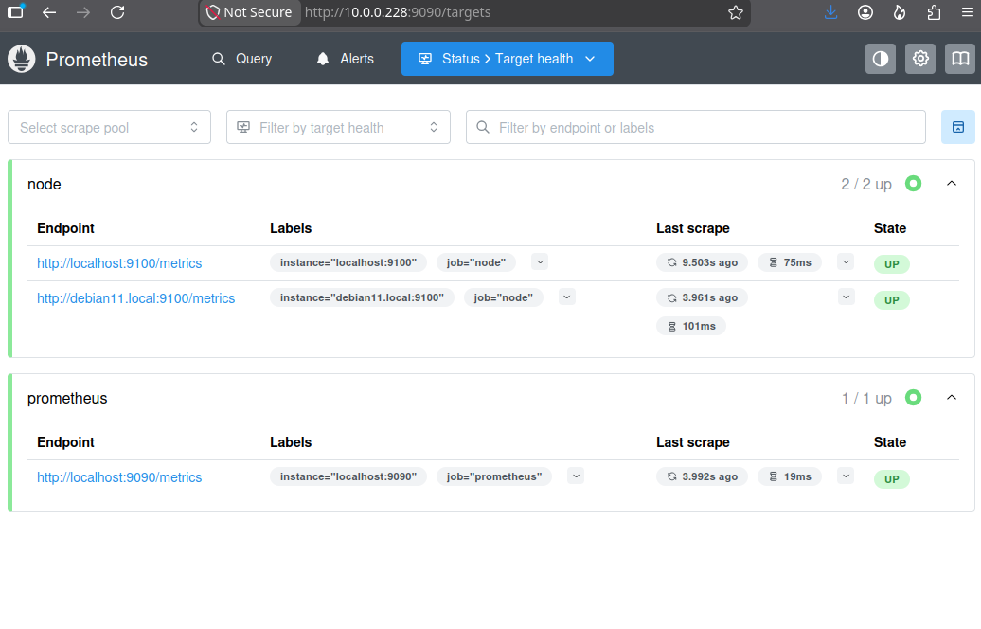This screenshot has height=629, width=981.
Task: Open the Select scrape pool dropdown
Action: [x=110, y=127]
